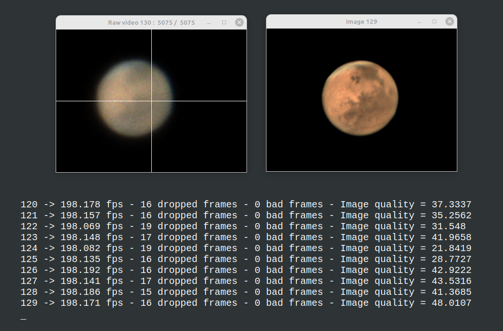Click image quality value 48.0107

451,302
